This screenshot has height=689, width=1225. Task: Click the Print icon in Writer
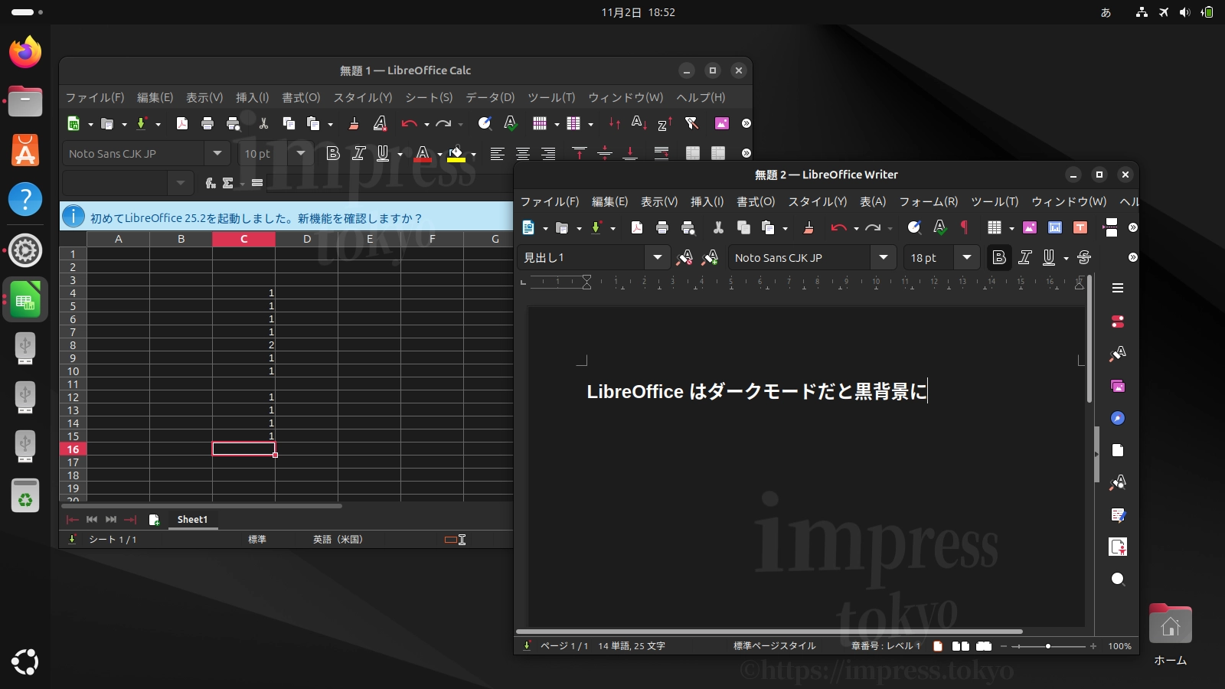point(662,227)
